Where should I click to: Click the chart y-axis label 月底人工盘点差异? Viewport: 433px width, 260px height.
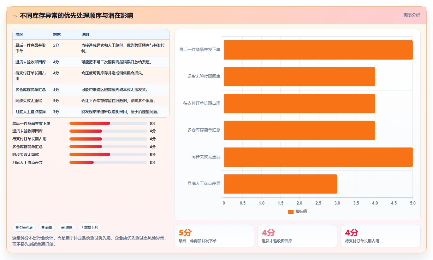click(x=204, y=184)
